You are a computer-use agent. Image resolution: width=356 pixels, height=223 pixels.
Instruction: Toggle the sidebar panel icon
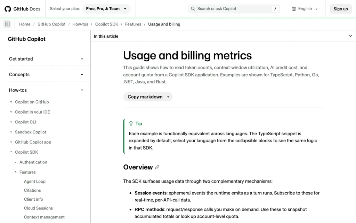pyautogui.click(x=7, y=24)
